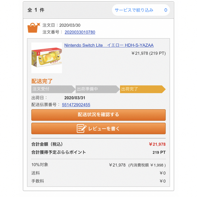Open the サービスで絞り込み dropdown
Screen dimensions: 197x197
click(x=141, y=10)
